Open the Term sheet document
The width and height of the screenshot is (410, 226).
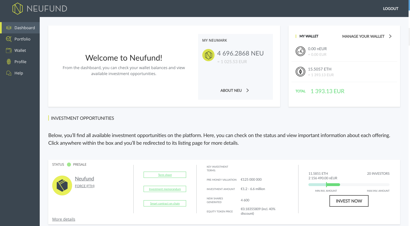[x=165, y=175]
